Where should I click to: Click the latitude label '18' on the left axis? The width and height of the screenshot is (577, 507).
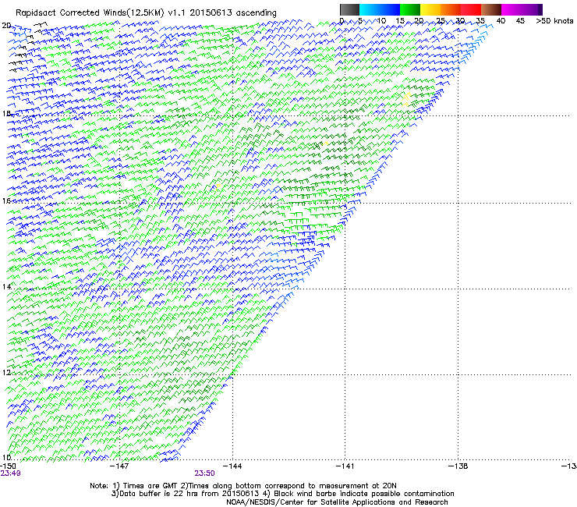tap(6, 113)
